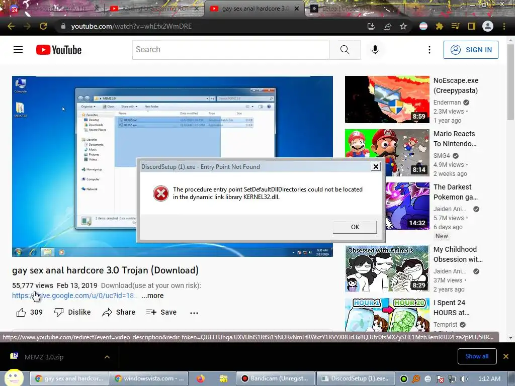Open the Mario Reacts To Nintendo video title
Image resolution: width=515 pixels, height=386 pixels.
coord(455,139)
